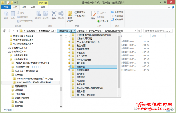Open recent locations dropdown arrow
This screenshot has height=113, width=176.
pyautogui.click(x=13, y=31)
